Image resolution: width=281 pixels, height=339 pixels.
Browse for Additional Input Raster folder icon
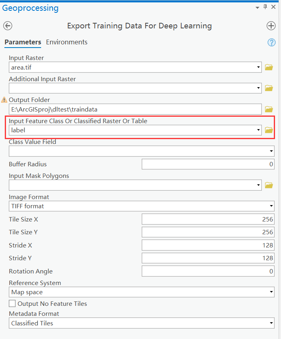269,88
